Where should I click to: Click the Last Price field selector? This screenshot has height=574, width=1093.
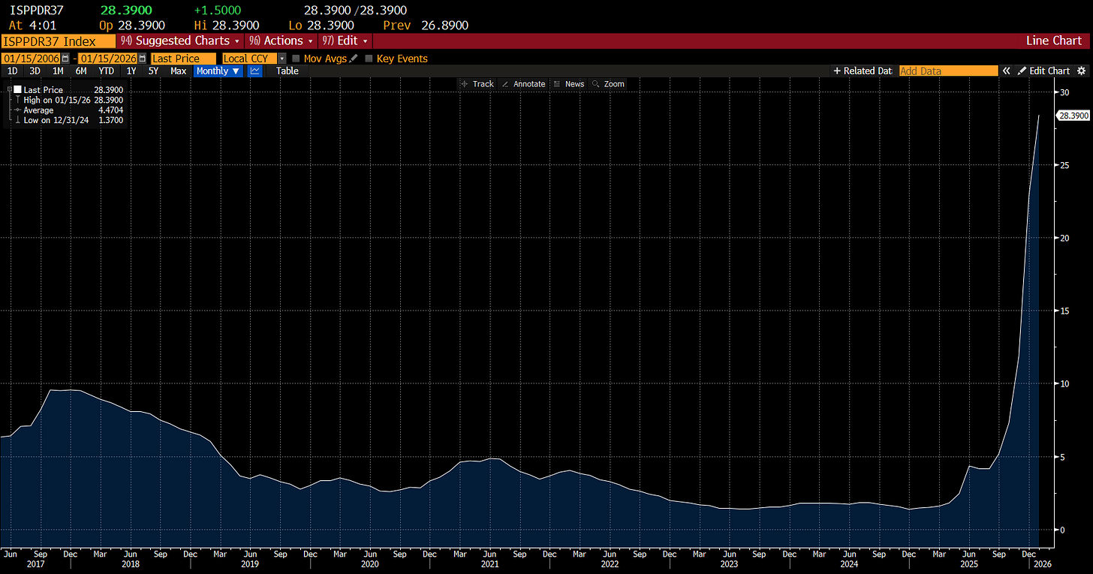(x=183, y=59)
